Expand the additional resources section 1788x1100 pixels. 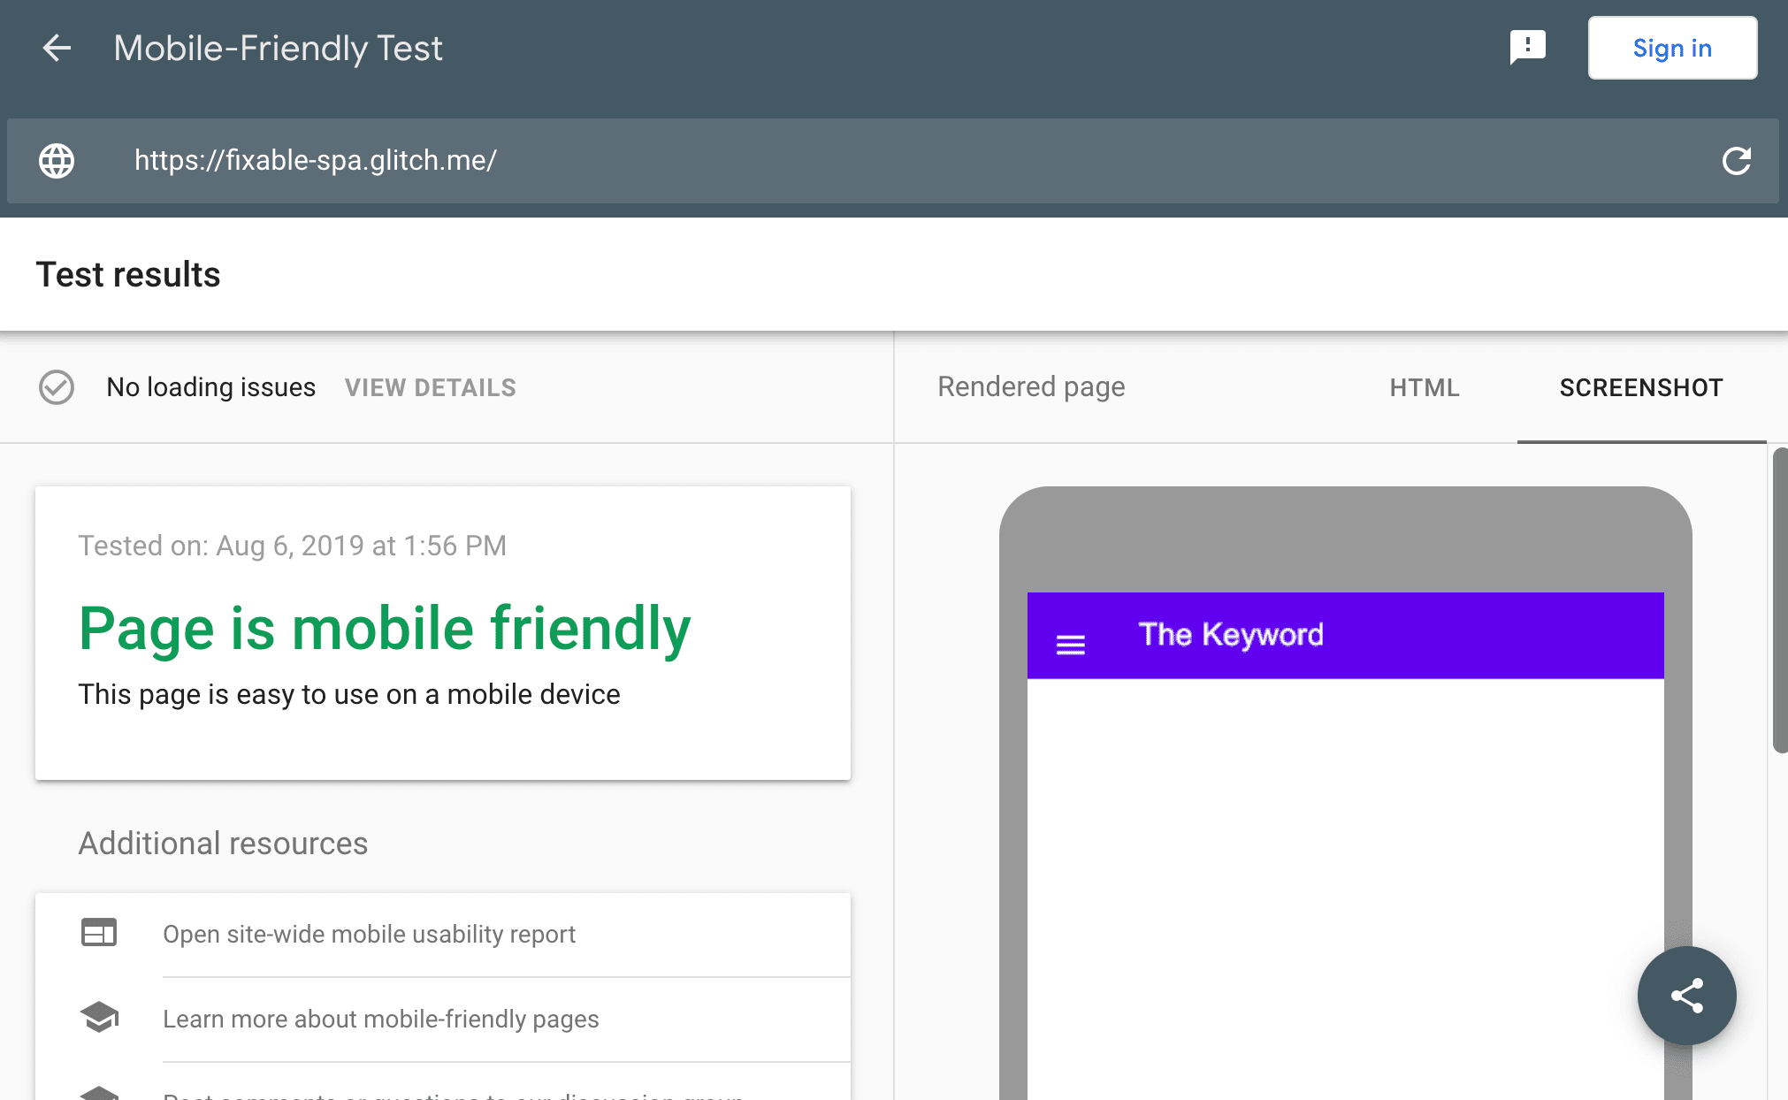click(224, 844)
